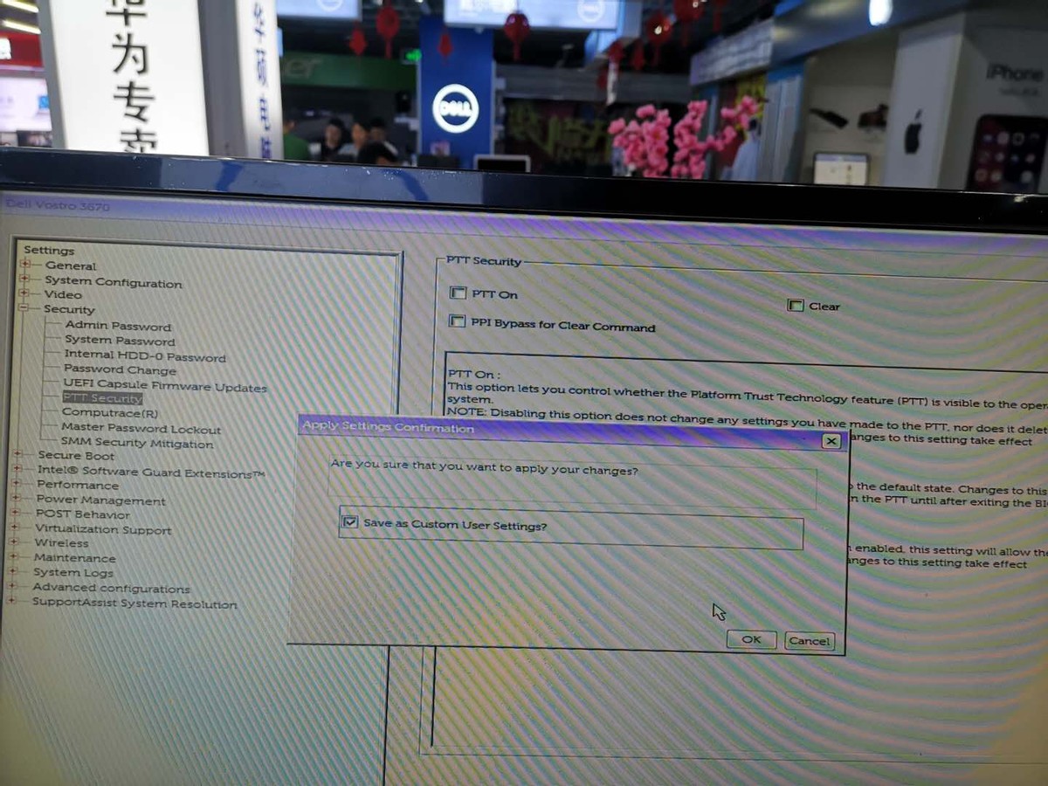Expand System Configuration node
This screenshot has width=1048, height=786.
point(25,279)
